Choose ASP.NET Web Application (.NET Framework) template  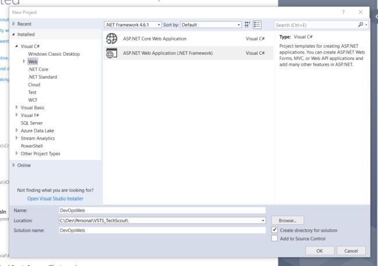point(189,53)
